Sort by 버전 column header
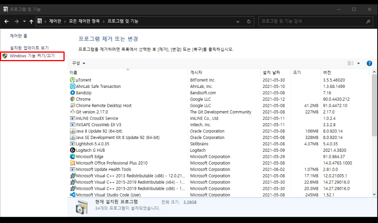 [345, 72]
